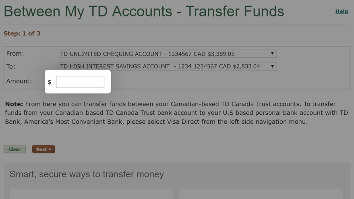Focus the Amount input field
This screenshot has width=354, height=199.
click(80, 82)
